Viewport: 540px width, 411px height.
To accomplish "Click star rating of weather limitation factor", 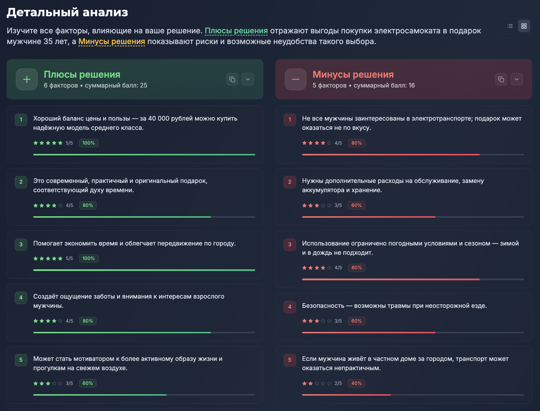I will click(317, 268).
